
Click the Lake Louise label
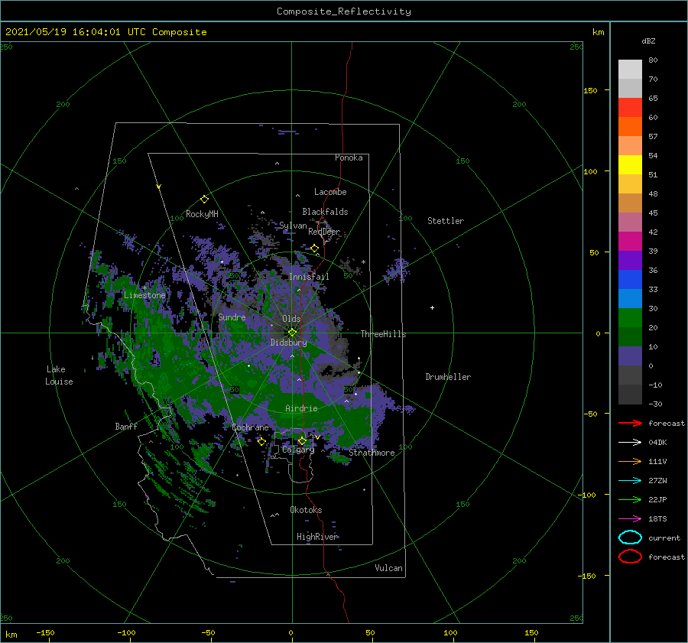click(59, 375)
